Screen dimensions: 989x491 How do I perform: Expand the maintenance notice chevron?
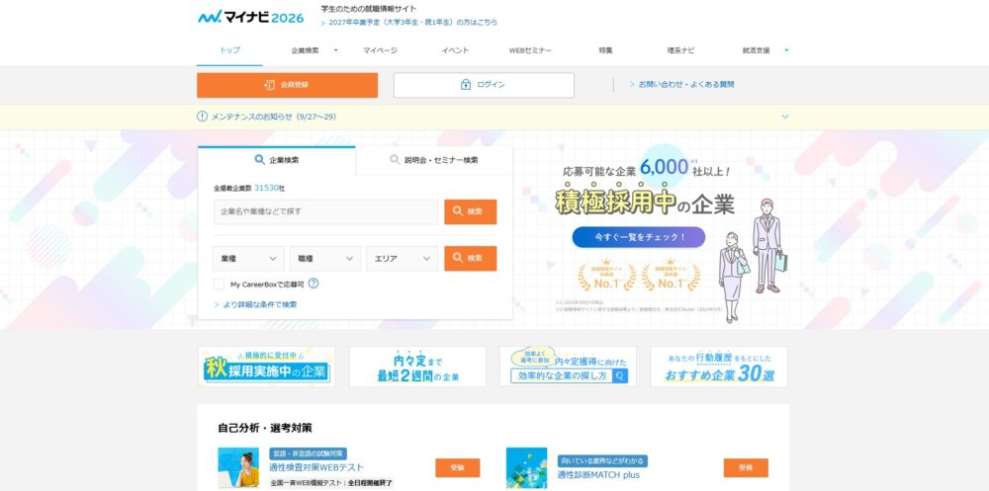pos(785,117)
